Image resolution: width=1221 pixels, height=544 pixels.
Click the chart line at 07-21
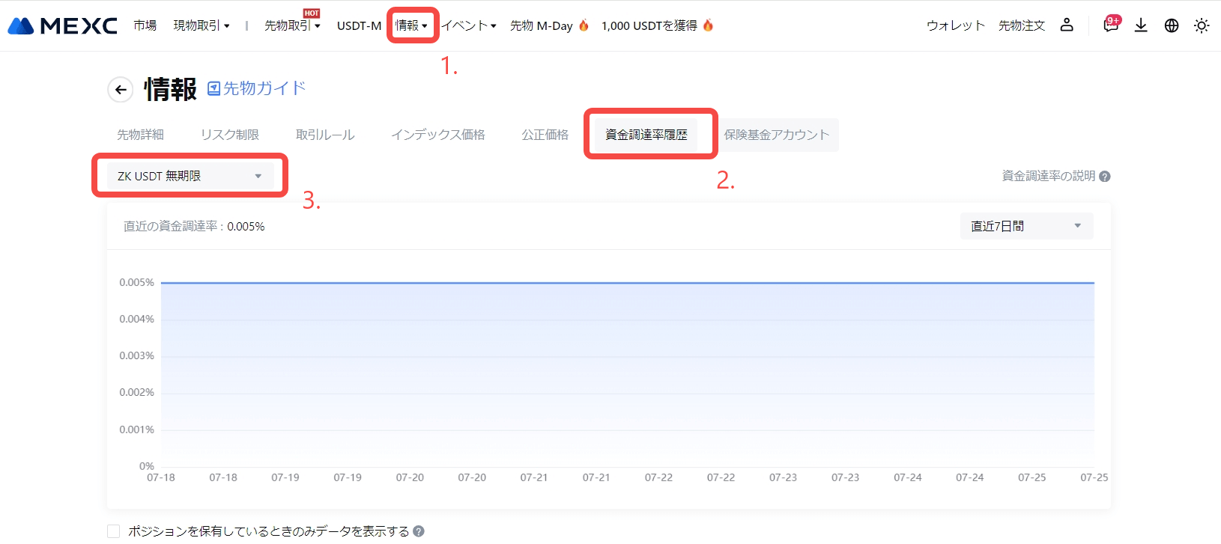(534, 283)
